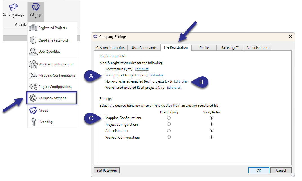Open User Overrides via the person icon

coord(33,51)
